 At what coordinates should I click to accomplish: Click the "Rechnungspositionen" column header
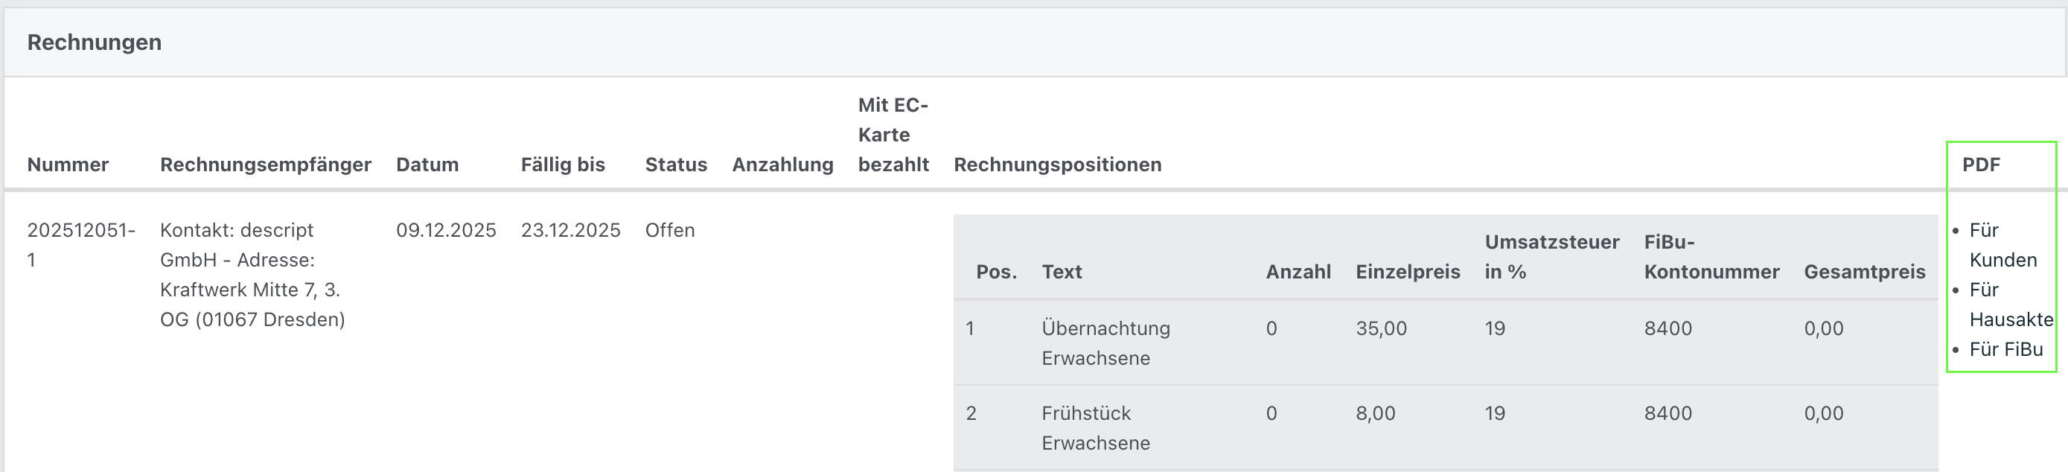pyautogui.click(x=1058, y=165)
